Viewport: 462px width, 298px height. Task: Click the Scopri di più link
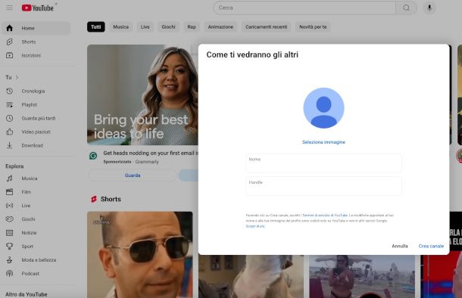click(255, 226)
